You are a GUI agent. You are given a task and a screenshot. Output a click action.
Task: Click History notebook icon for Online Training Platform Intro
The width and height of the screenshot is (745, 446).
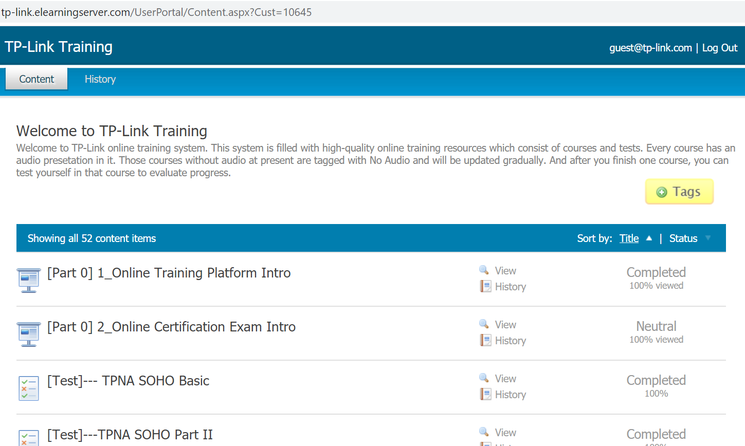[x=485, y=286]
